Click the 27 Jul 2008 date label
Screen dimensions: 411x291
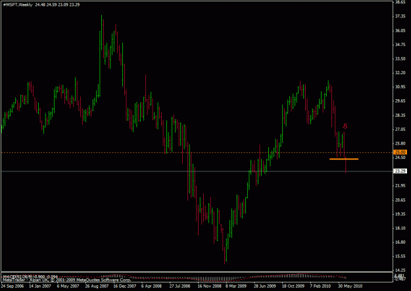[x=180, y=286]
